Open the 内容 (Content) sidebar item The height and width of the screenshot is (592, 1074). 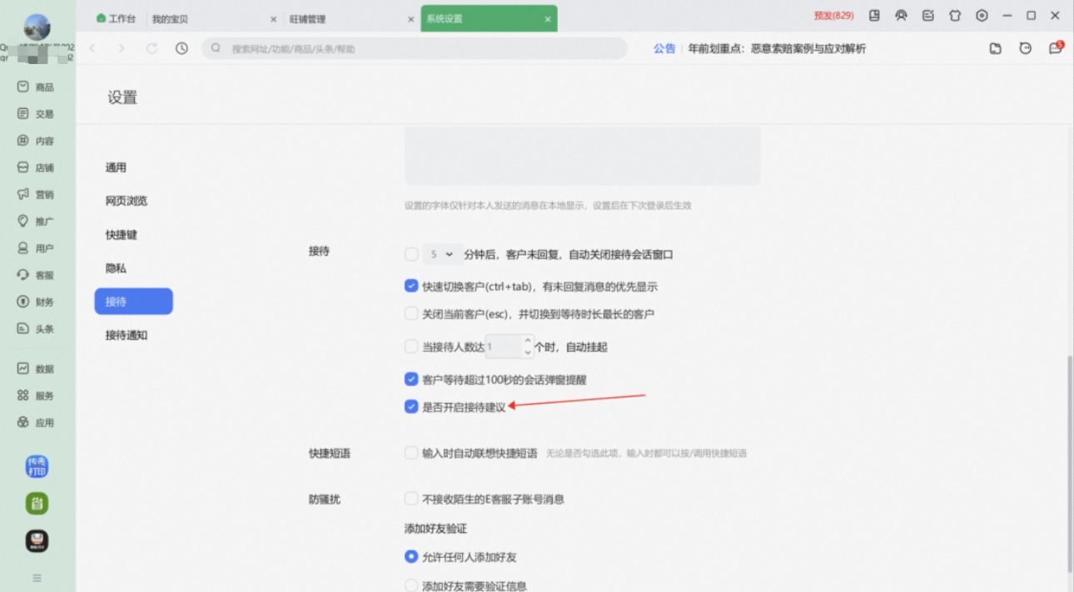coord(36,141)
